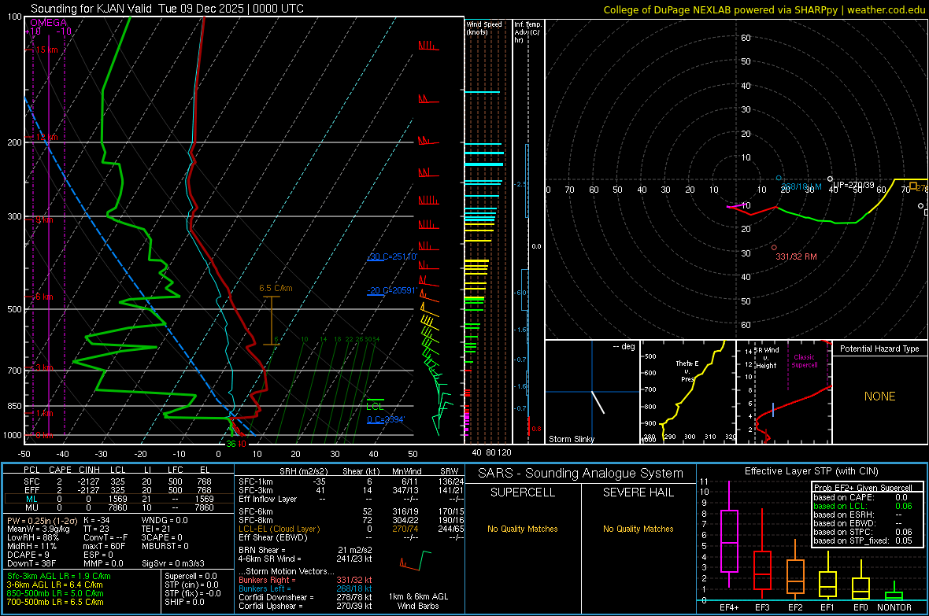Viewport: 929px width, 616px height.
Task: Select the highlighted ML parcel row
Action: [119, 499]
